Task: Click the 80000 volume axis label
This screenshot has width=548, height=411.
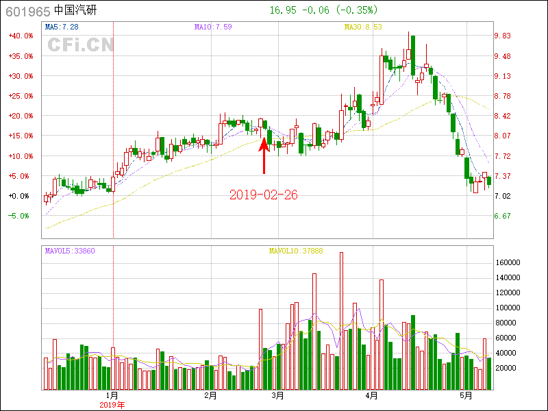Action: pyautogui.click(x=506, y=323)
